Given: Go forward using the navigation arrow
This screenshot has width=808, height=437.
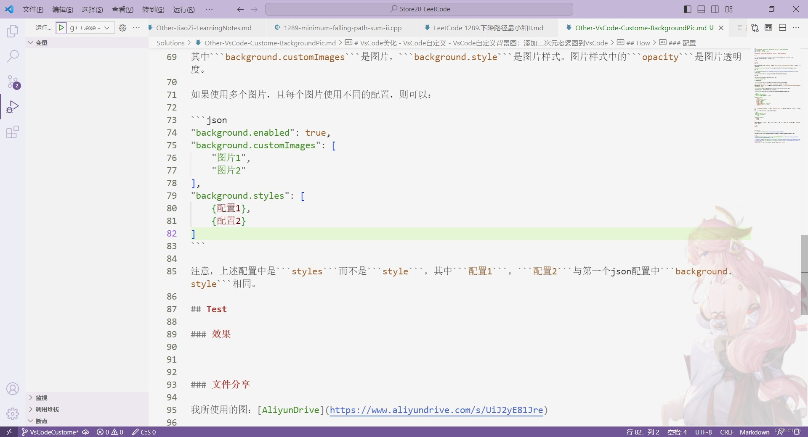Looking at the screenshot, I should [x=254, y=9].
